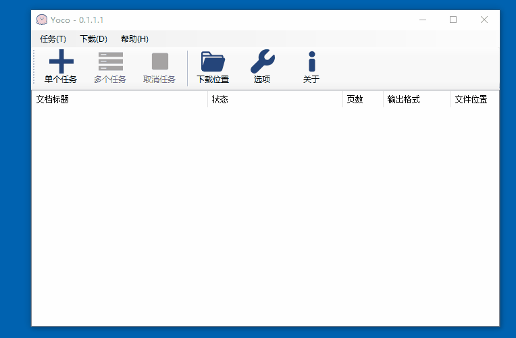The height and width of the screenshot is (338, 516).
Task: Sort by 文档标题 column header
Action: (x=120, y=99)
